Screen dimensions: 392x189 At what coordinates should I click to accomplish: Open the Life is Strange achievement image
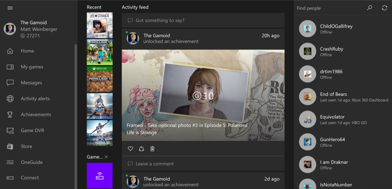(203, 95)
